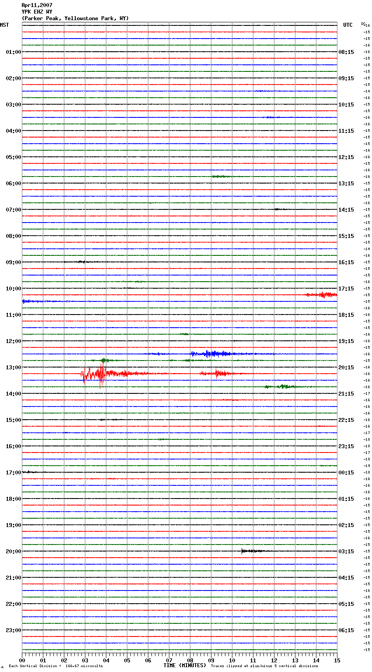
Task: Click the 06:15 UTC time label
Action: tap(346, 630)
